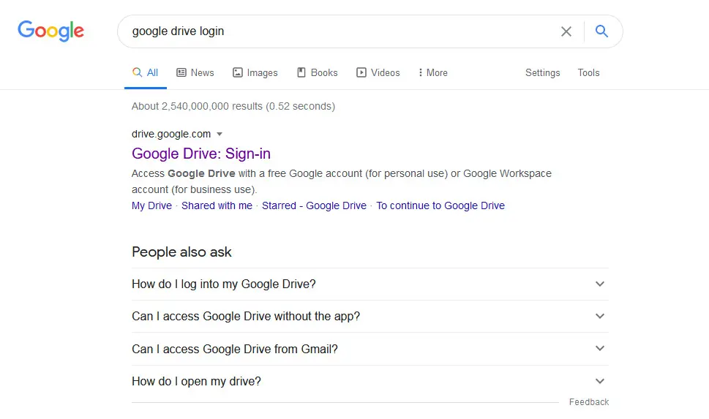Open the 'Starred - Google Drive' sitelink
The image size is (709, 419).
tap(314, 205)
